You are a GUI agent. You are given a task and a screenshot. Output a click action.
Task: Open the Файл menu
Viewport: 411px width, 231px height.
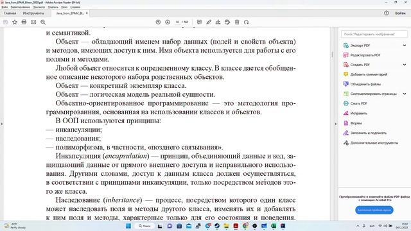[x=4, y=7]
